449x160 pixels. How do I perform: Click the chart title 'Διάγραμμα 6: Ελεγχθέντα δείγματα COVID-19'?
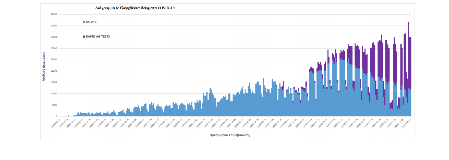coord(135,8)
